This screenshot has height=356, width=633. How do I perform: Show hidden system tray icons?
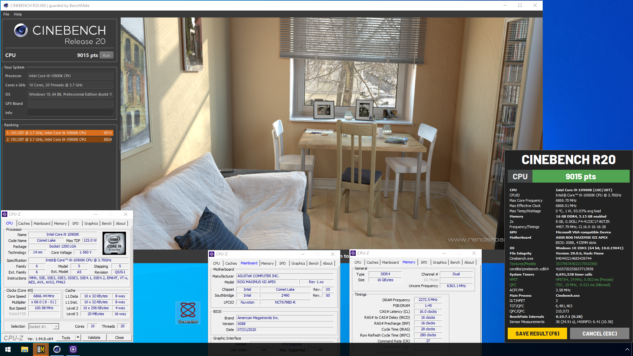(x=627, y=349)
